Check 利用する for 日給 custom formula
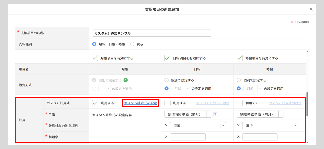 click(168, 103)
